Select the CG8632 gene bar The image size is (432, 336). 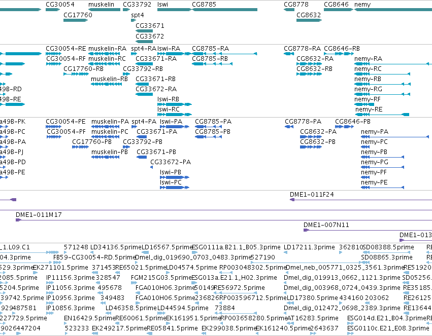coord(309,20)
